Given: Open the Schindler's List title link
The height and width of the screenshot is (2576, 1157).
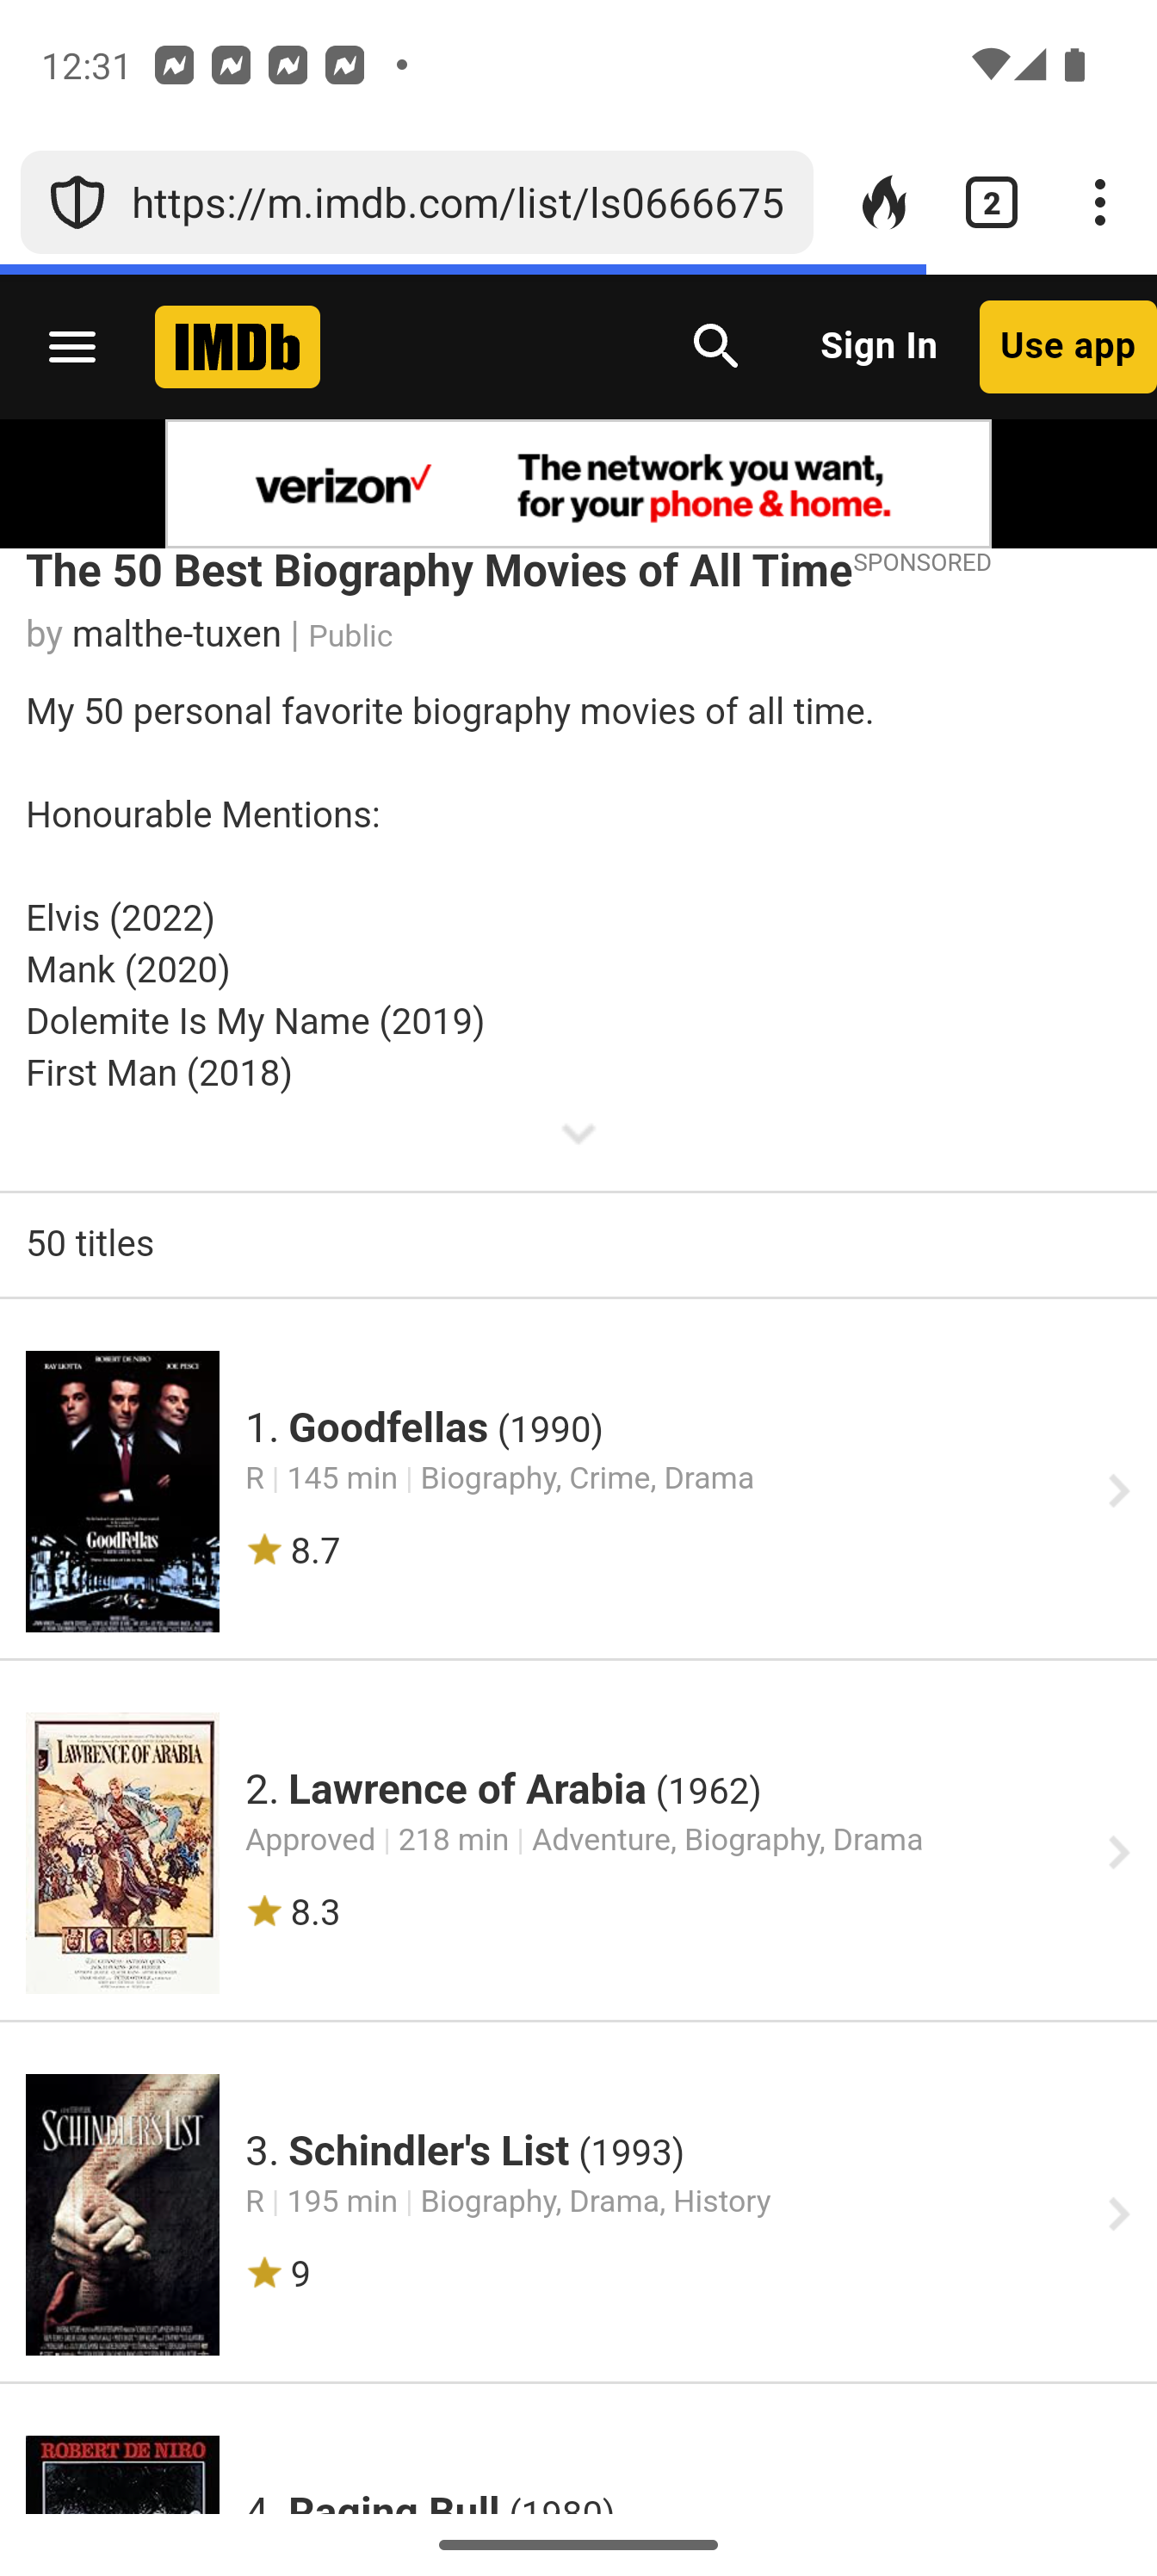Looking at the screenshot, I should coord(428,2151).
